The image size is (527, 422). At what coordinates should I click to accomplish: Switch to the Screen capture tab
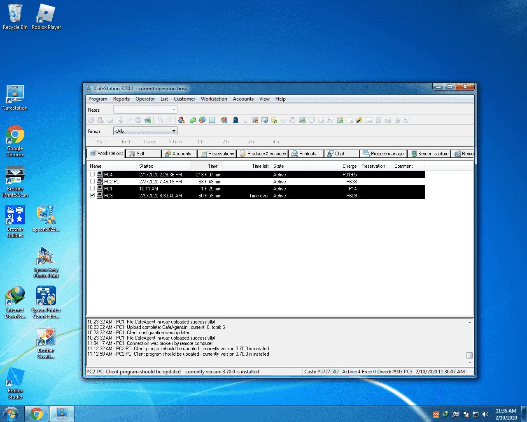tap(429, 154)
